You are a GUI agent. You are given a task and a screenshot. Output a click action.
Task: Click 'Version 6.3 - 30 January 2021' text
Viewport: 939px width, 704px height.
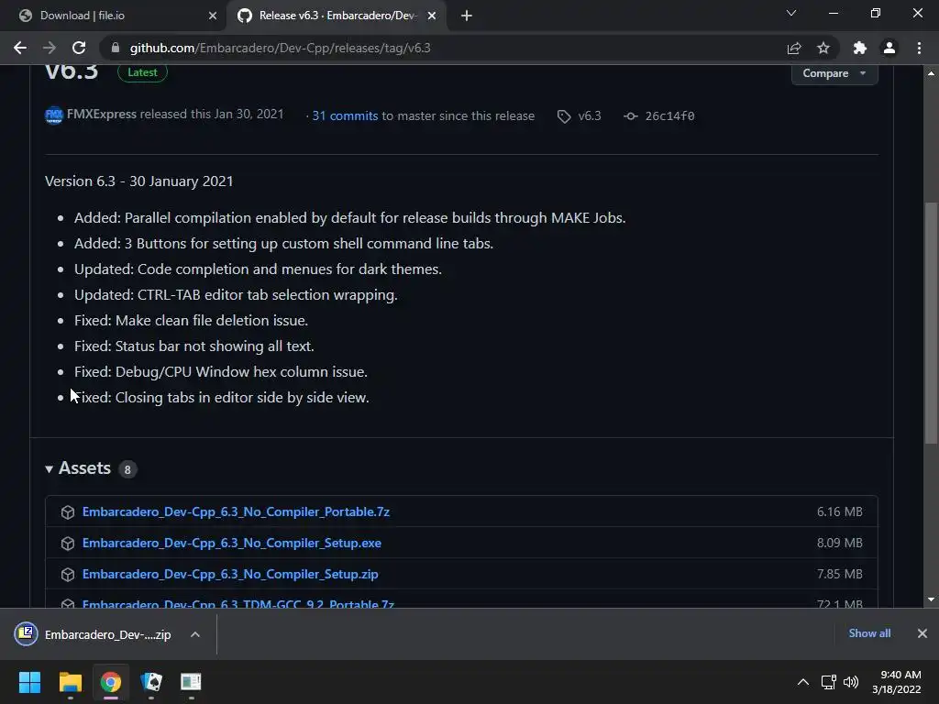coord(139,181)
